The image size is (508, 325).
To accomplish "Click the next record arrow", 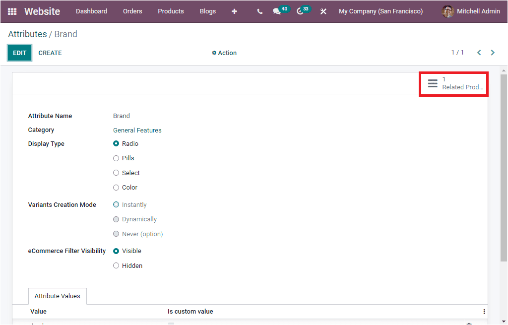I will [493, 52].
